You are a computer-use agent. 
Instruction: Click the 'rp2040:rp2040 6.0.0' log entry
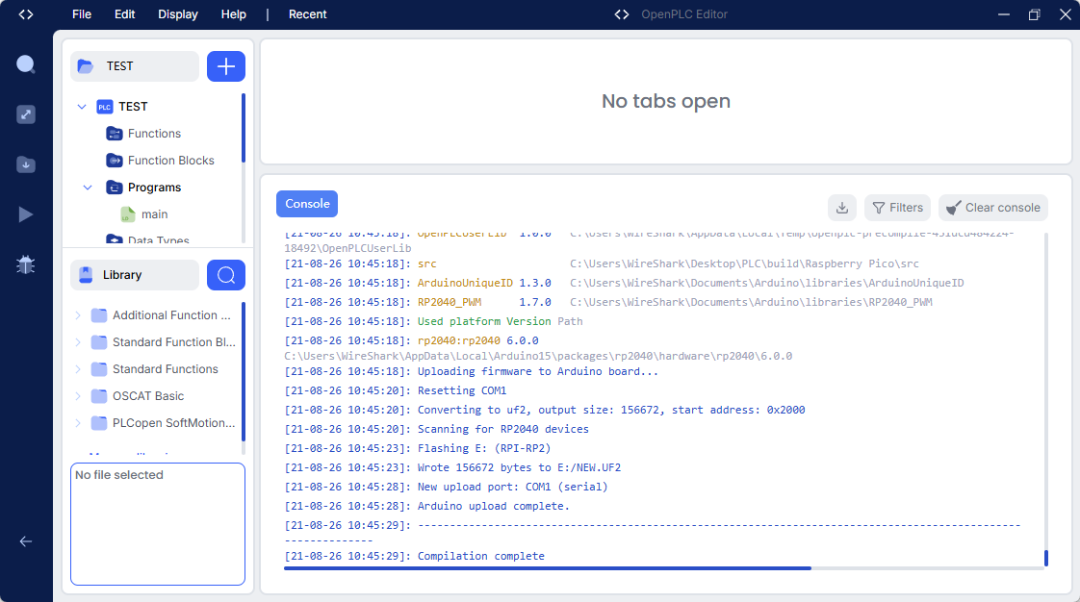point(477,340)
